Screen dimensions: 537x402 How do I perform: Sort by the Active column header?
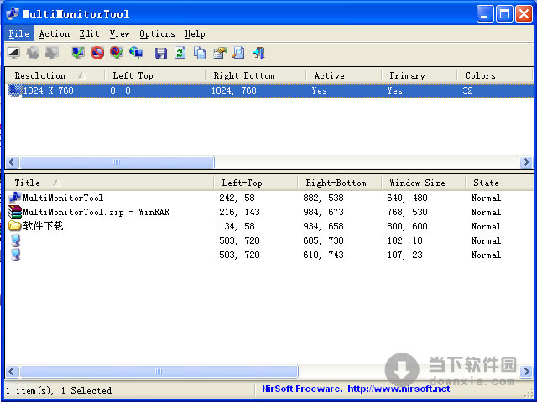click(x=343, y=75)
